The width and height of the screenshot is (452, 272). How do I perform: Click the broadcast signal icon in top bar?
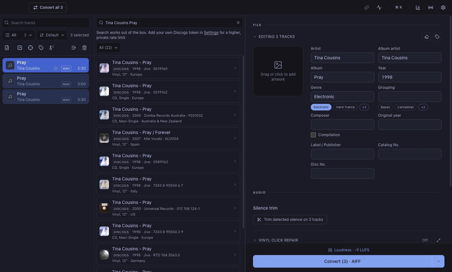[x=431, y=8]
